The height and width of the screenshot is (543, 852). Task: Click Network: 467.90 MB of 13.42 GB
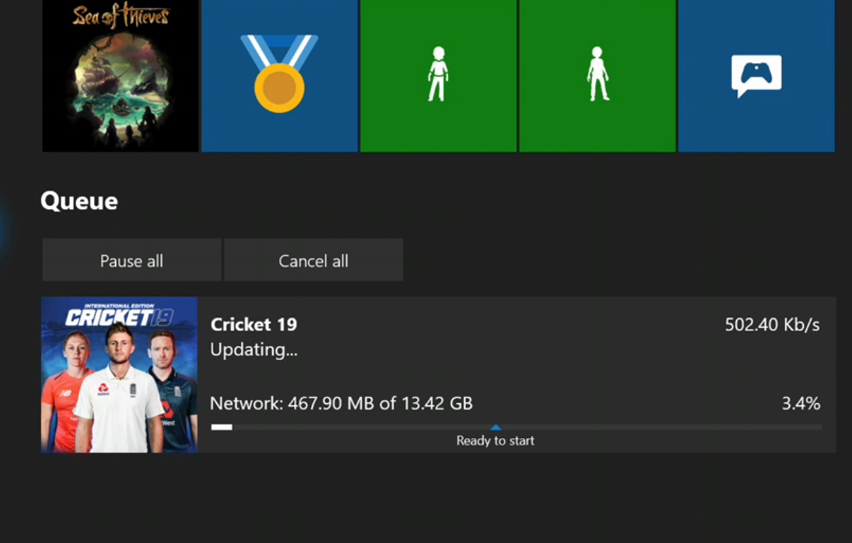341,404
